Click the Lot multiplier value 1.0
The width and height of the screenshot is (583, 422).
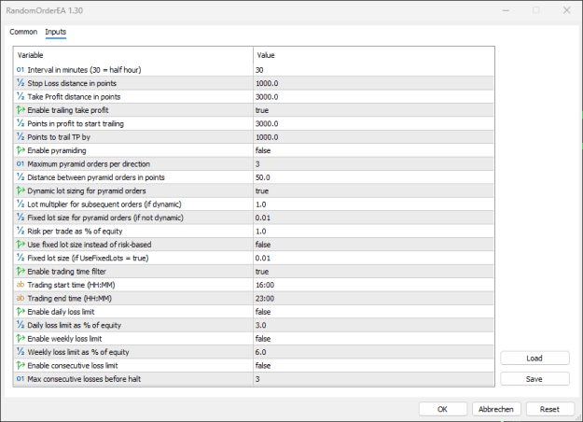tap(260, 204)
